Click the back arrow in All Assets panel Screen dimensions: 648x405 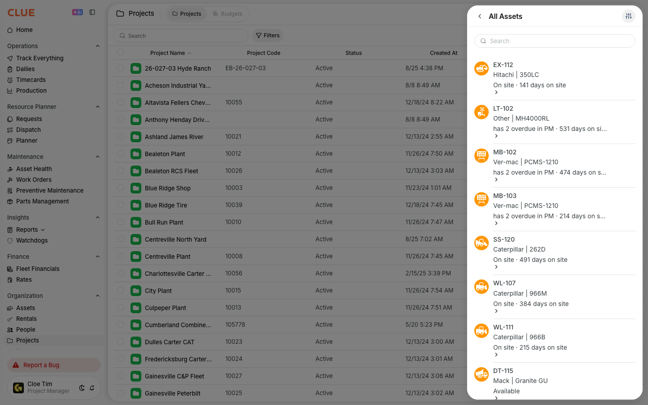[x=480, y=16]
